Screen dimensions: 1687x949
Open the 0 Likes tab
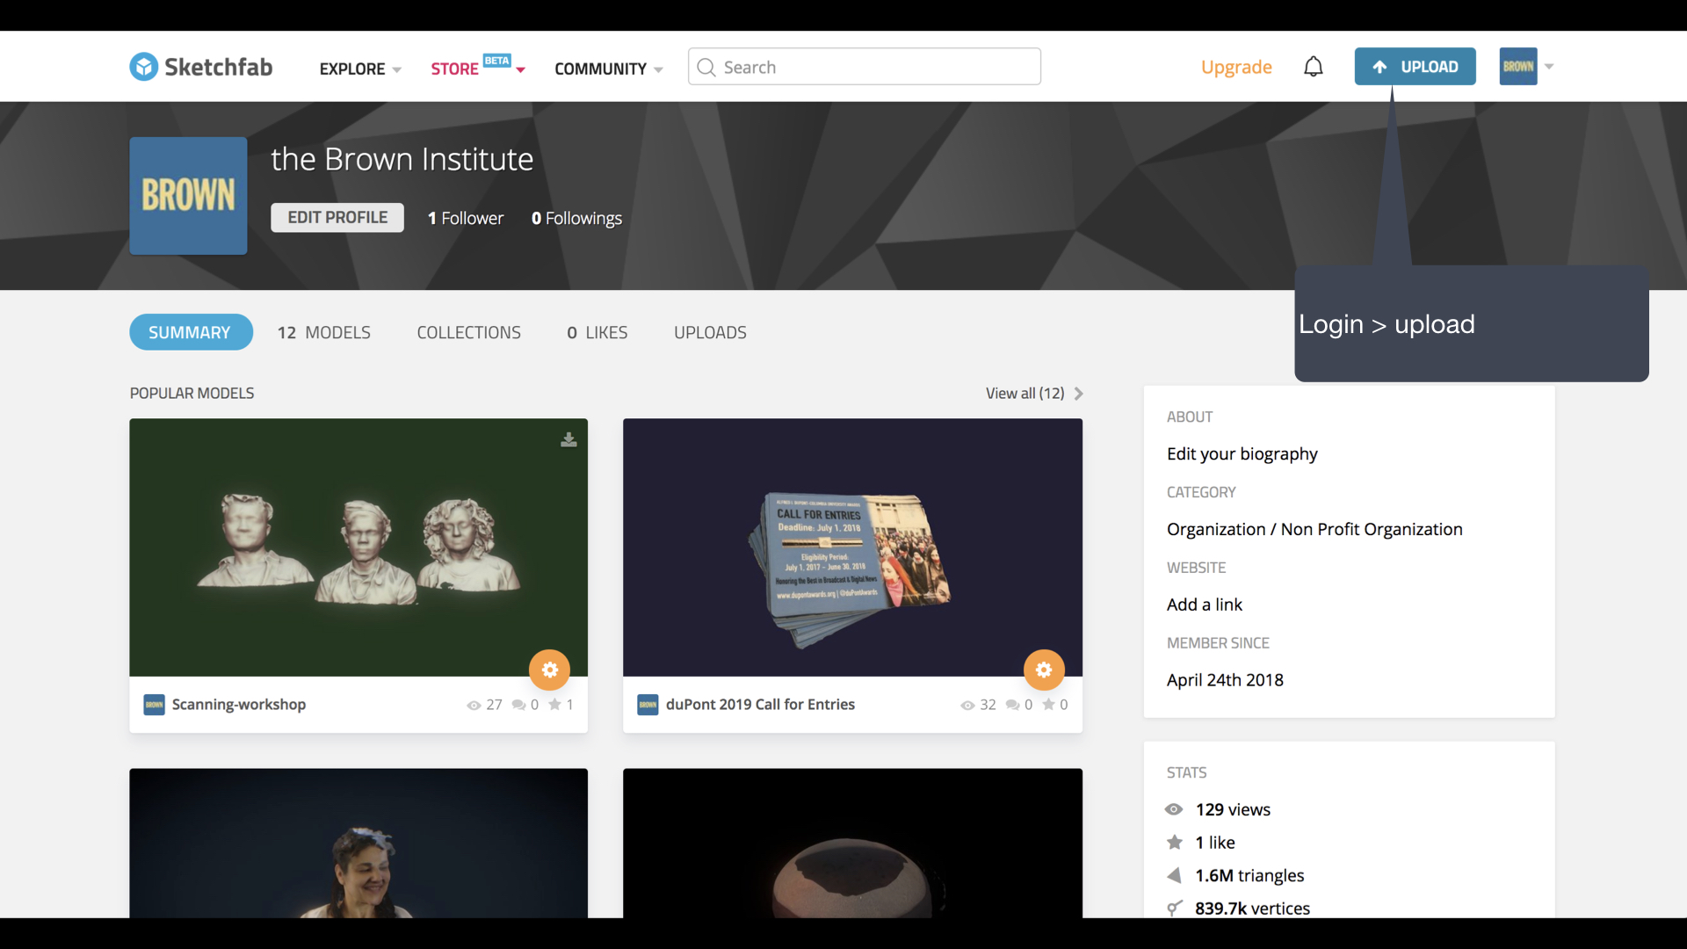click(x=597, y=332)
